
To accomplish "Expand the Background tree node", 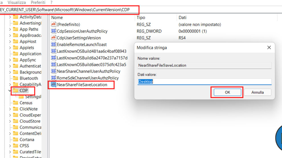I will click(10, 72).
